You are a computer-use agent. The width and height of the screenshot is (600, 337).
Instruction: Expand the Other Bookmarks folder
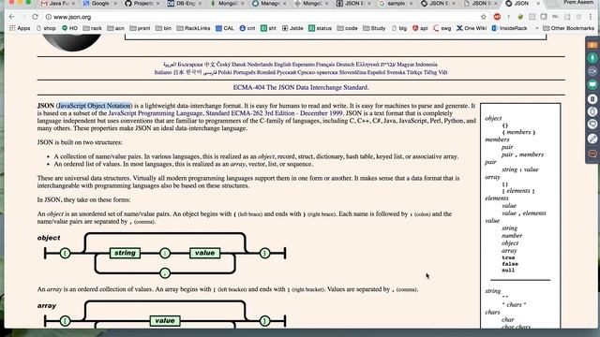coord(568,28)
